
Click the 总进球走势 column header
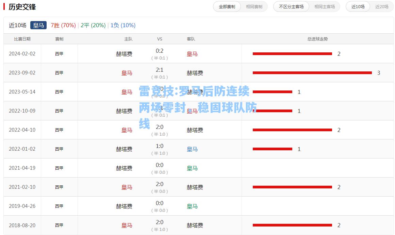(317, 39)
